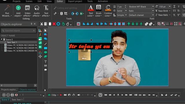Screen dimensions: 185x104
Task: Open Video effects menu
Action: point(27,11)
